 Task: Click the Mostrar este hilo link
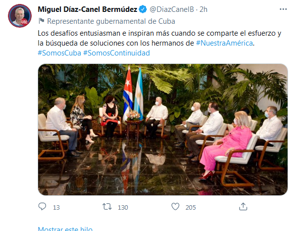point(65,229)
